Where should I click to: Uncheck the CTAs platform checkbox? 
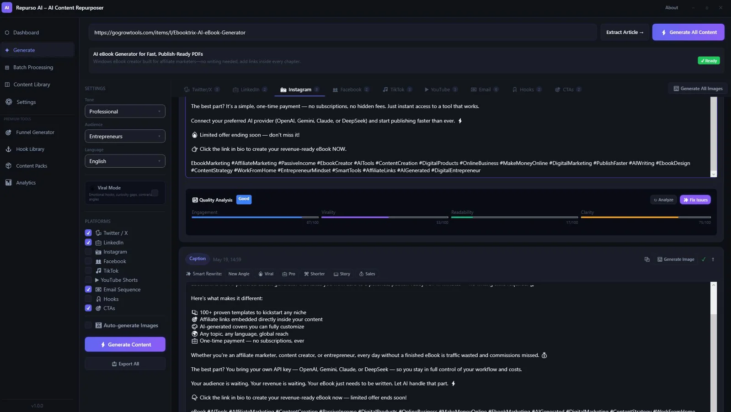[x=88, y=308]
